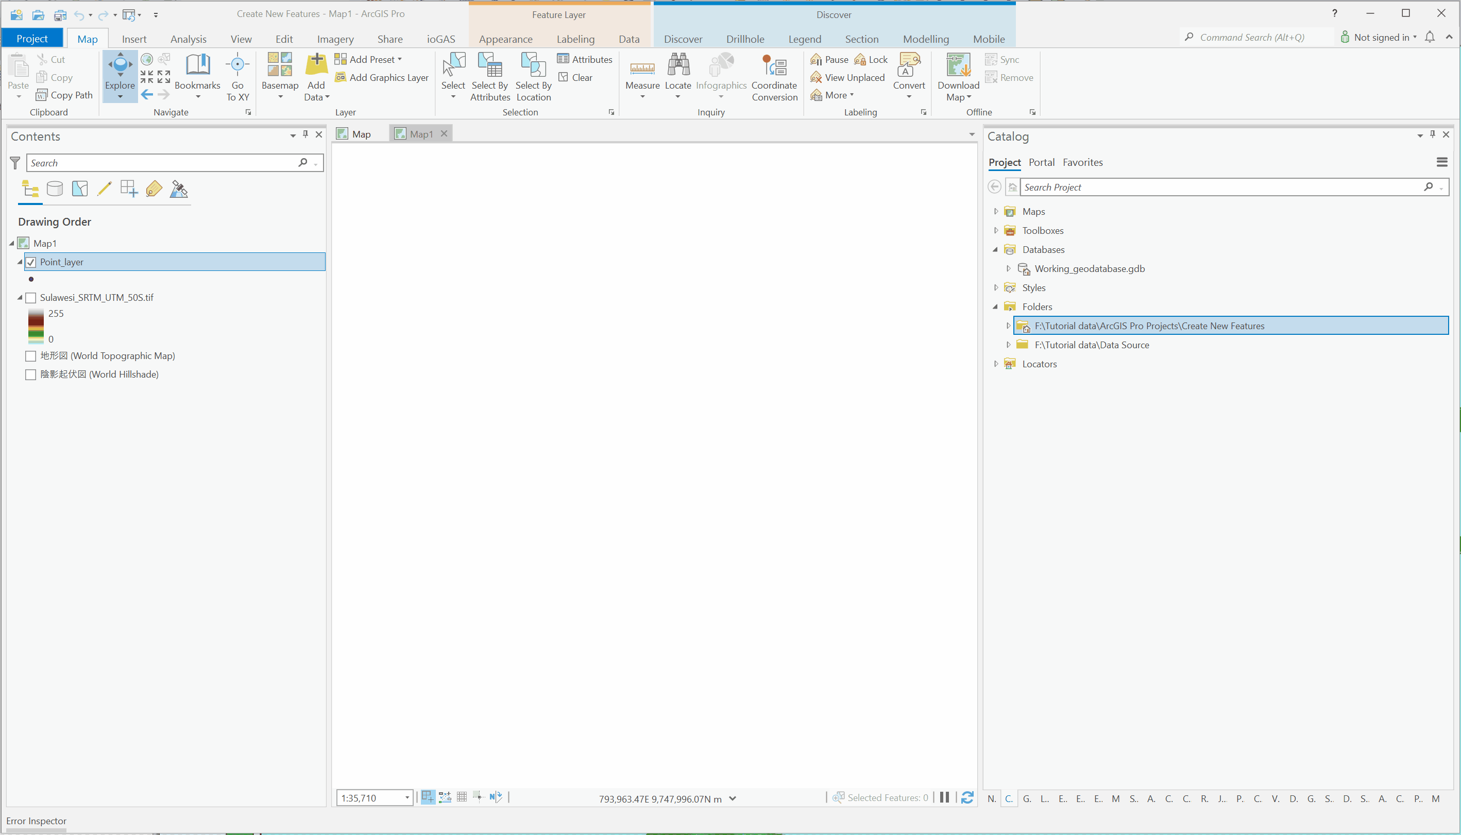The image size is (1461, 835).
Task: Turn on the World Hillshade layer
Action: (31, 374)
